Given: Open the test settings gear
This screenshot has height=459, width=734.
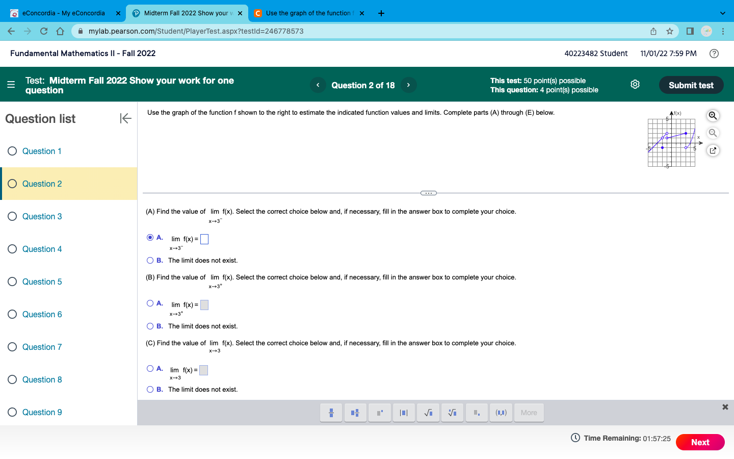Looking at the screenshot, I should tap(635, 84).
